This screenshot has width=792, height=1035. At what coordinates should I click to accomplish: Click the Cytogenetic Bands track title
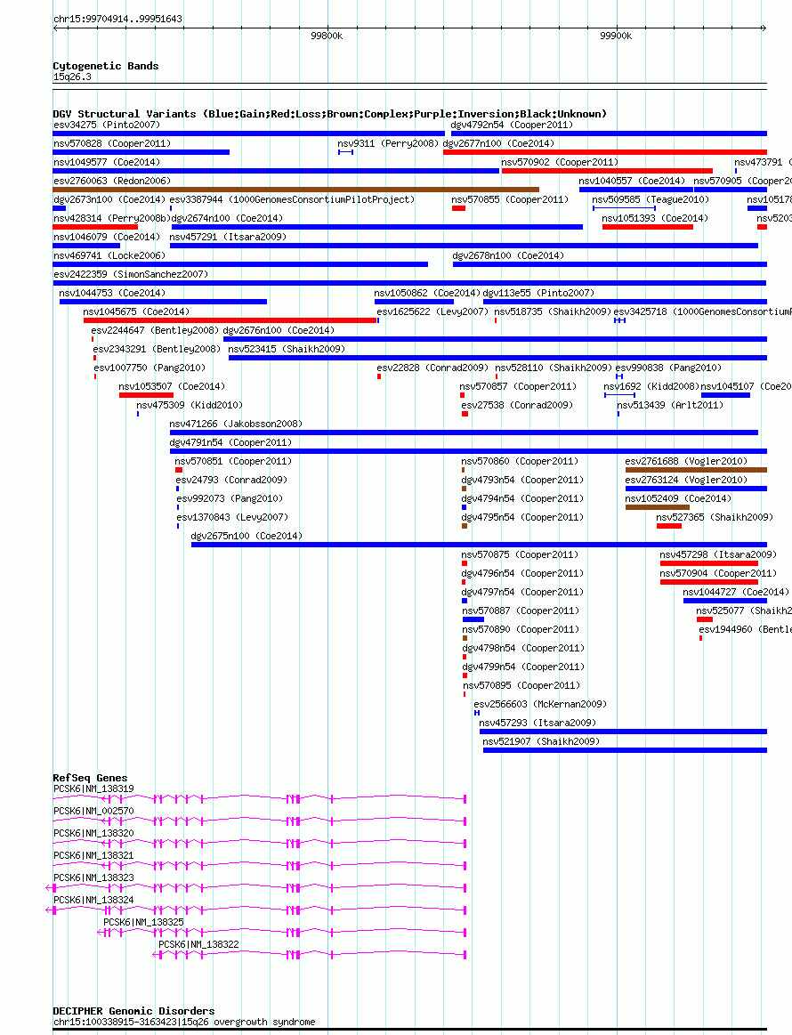click(106, 66)
